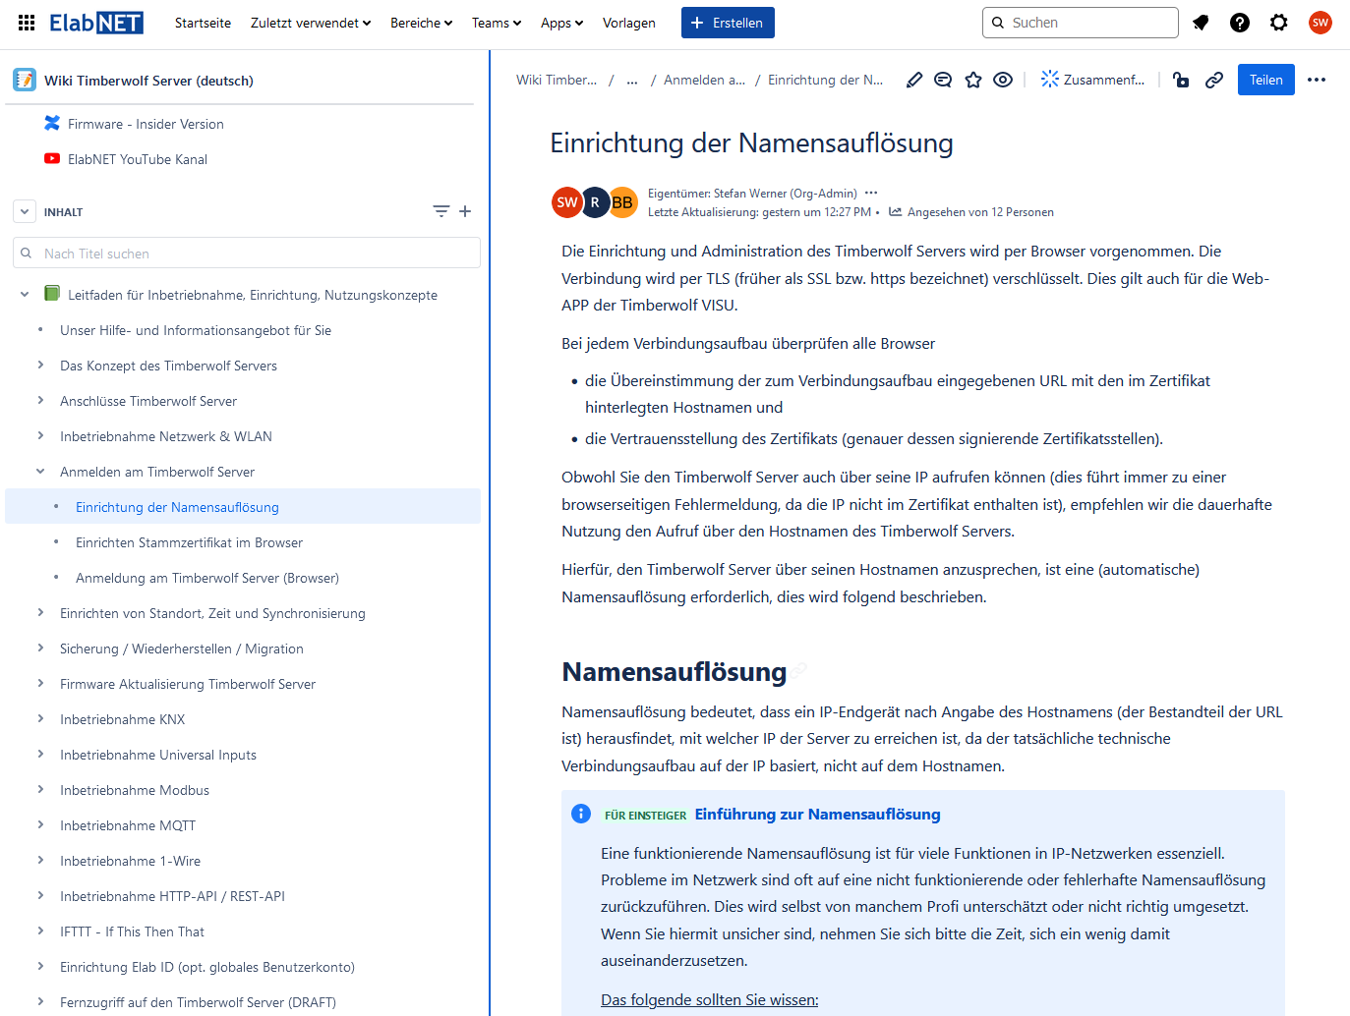Expand 'Anschlüsse Timberwolf Server' node
Screen dimensions: 1350x1016
(x=40, y=400)
